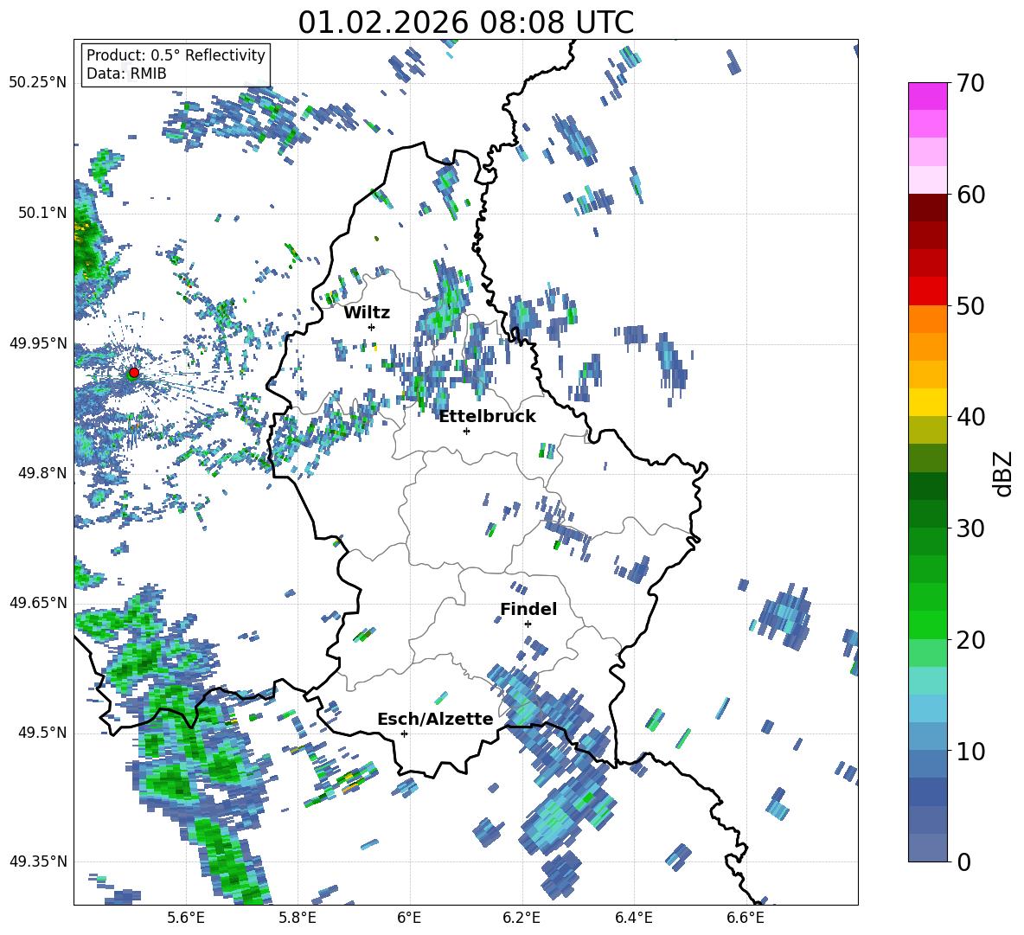Click the colorbar tick label 10
This screenshot has height=935, width=1024.
point(970,751)
